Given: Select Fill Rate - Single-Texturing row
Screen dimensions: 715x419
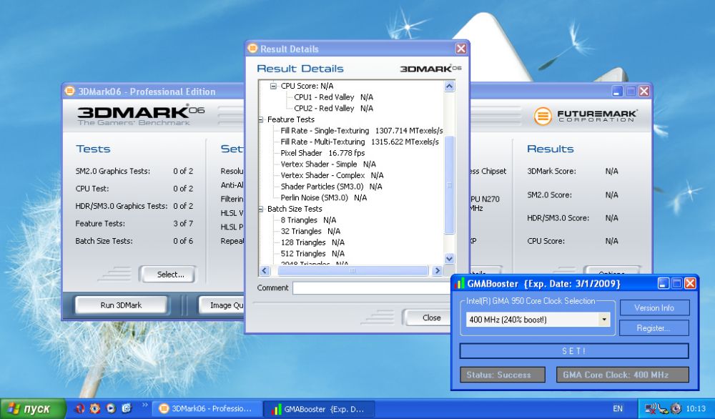Looking at the screenshot, I should pyautogui.click(x=362, y=130).
